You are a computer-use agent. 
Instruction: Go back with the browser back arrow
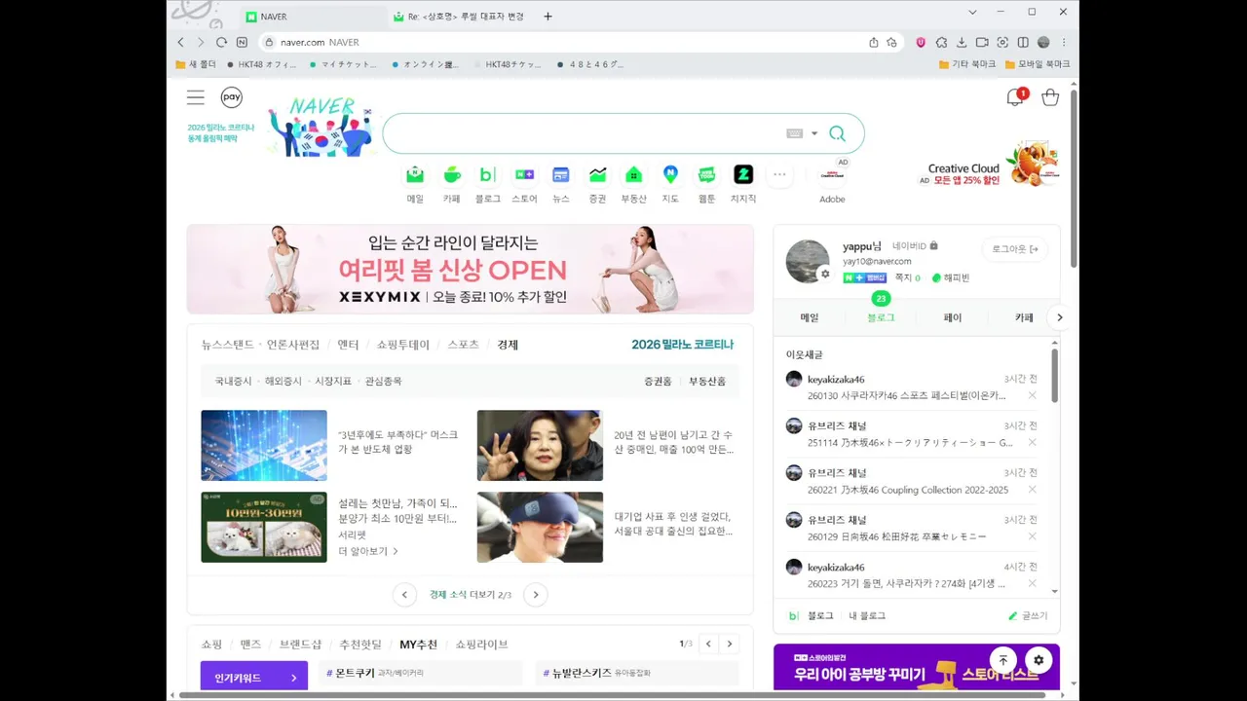pyautogui.click(x=180, y=42)
